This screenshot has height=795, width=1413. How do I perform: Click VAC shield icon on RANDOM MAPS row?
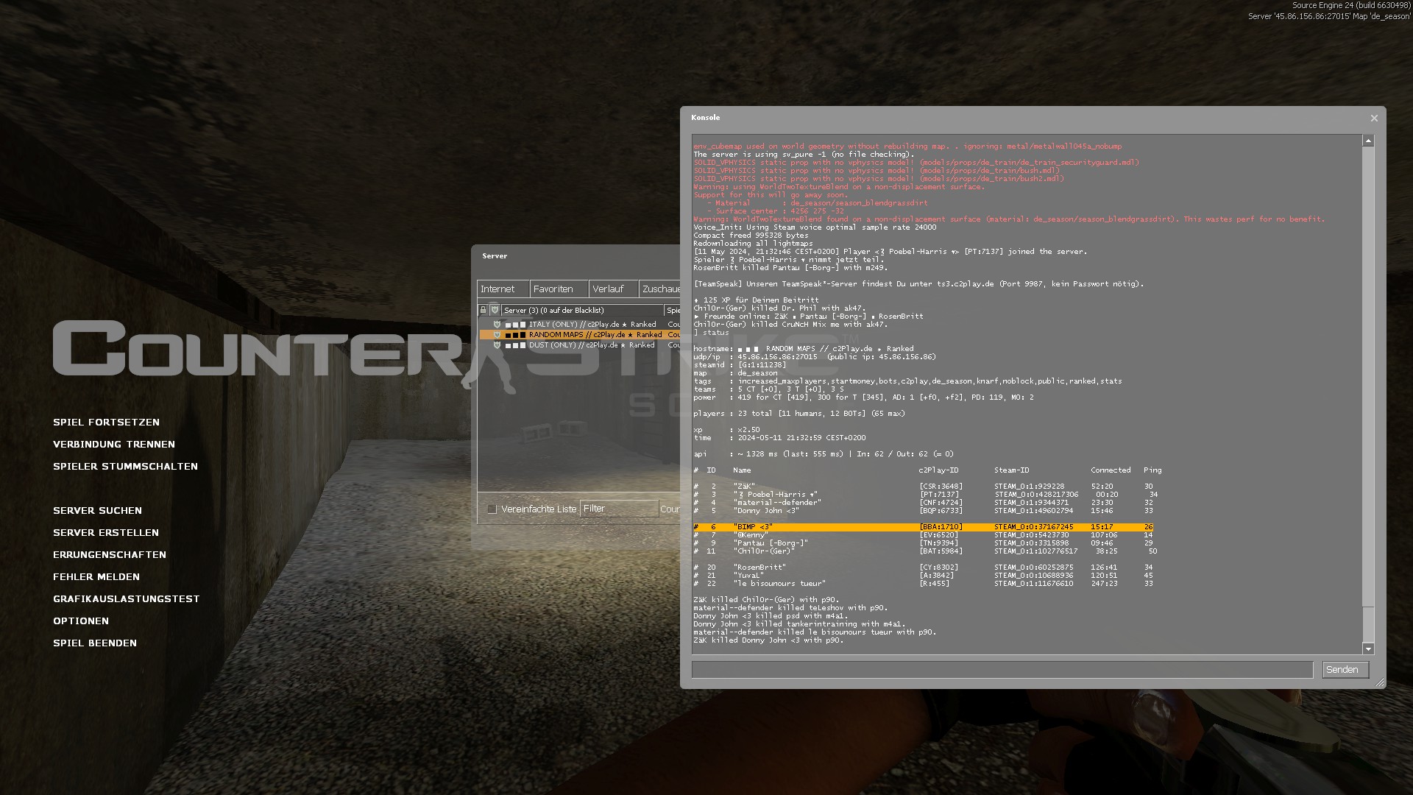(x=497, y=335)
